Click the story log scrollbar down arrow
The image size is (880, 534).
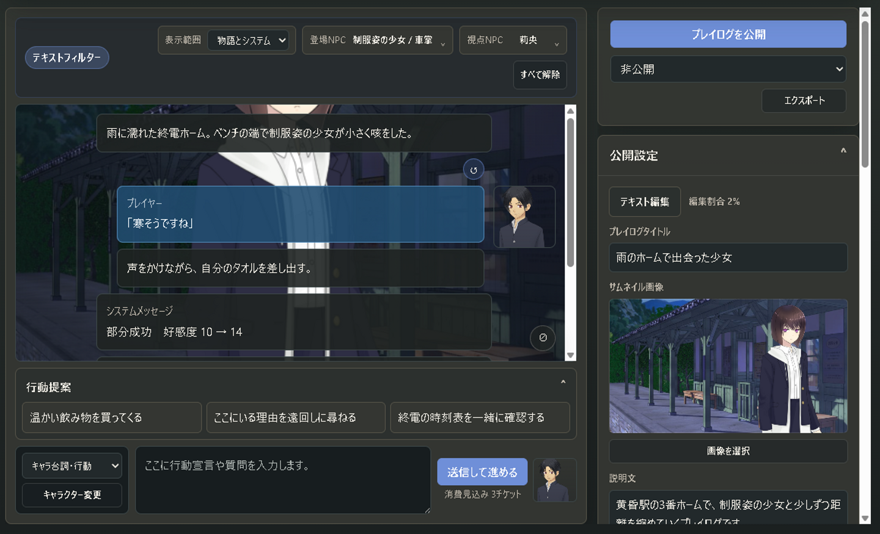570,355
